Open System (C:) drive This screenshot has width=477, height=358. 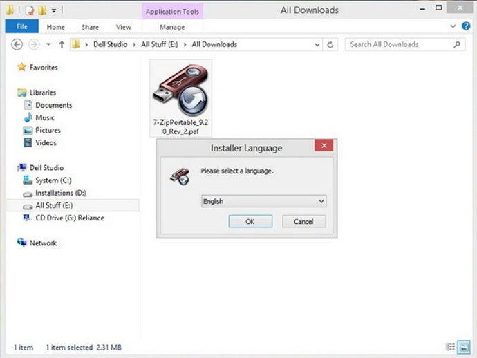[x=53, y=180]
